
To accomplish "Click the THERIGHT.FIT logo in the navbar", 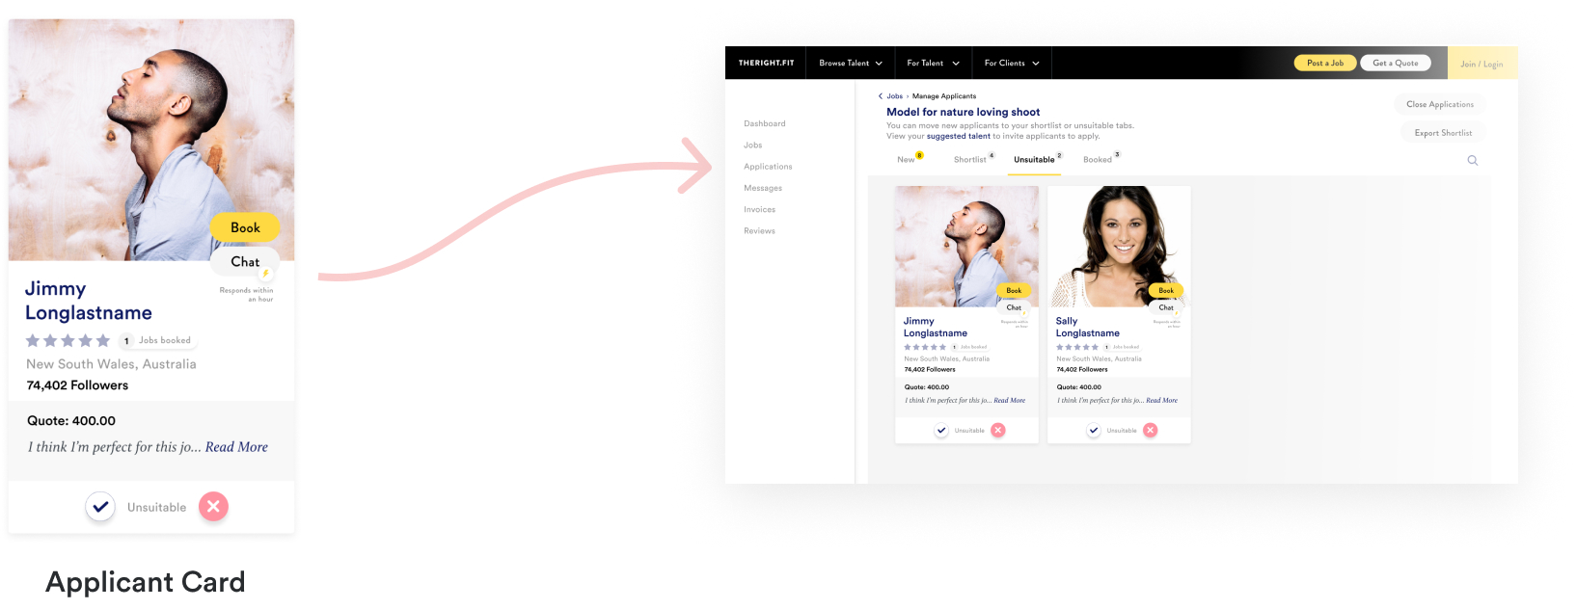I will (x=767, y=63).
